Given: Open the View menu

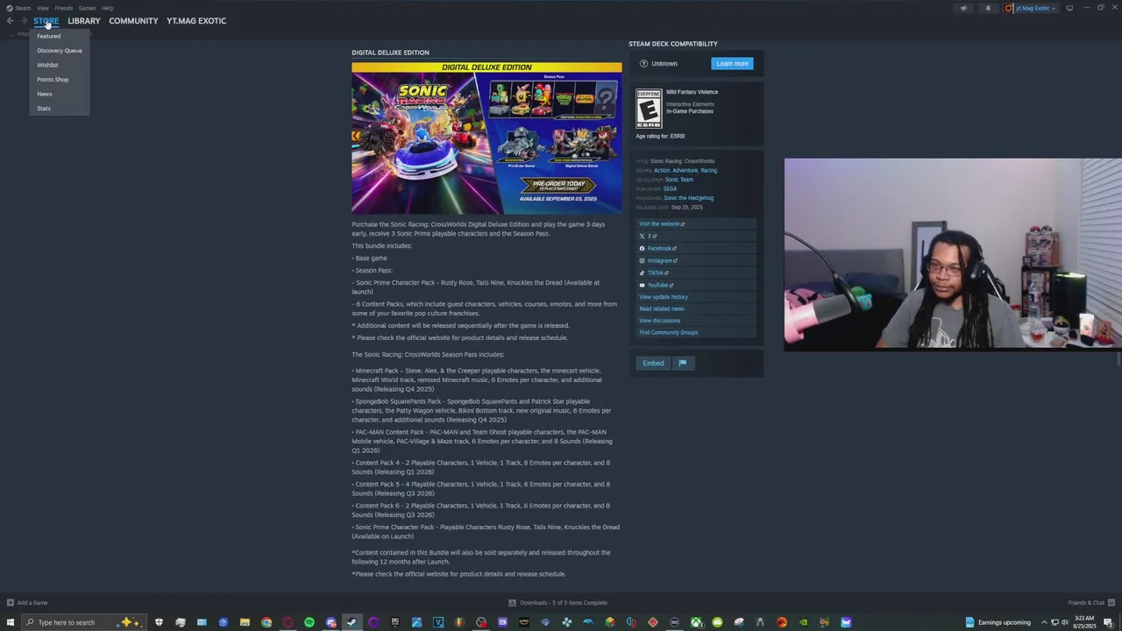Looking at the screenshot, I should pyautogui.click(x=42, y=8).
